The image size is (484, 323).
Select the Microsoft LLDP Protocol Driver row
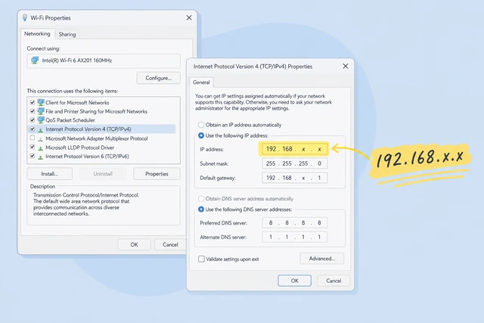tap(80, 148)
